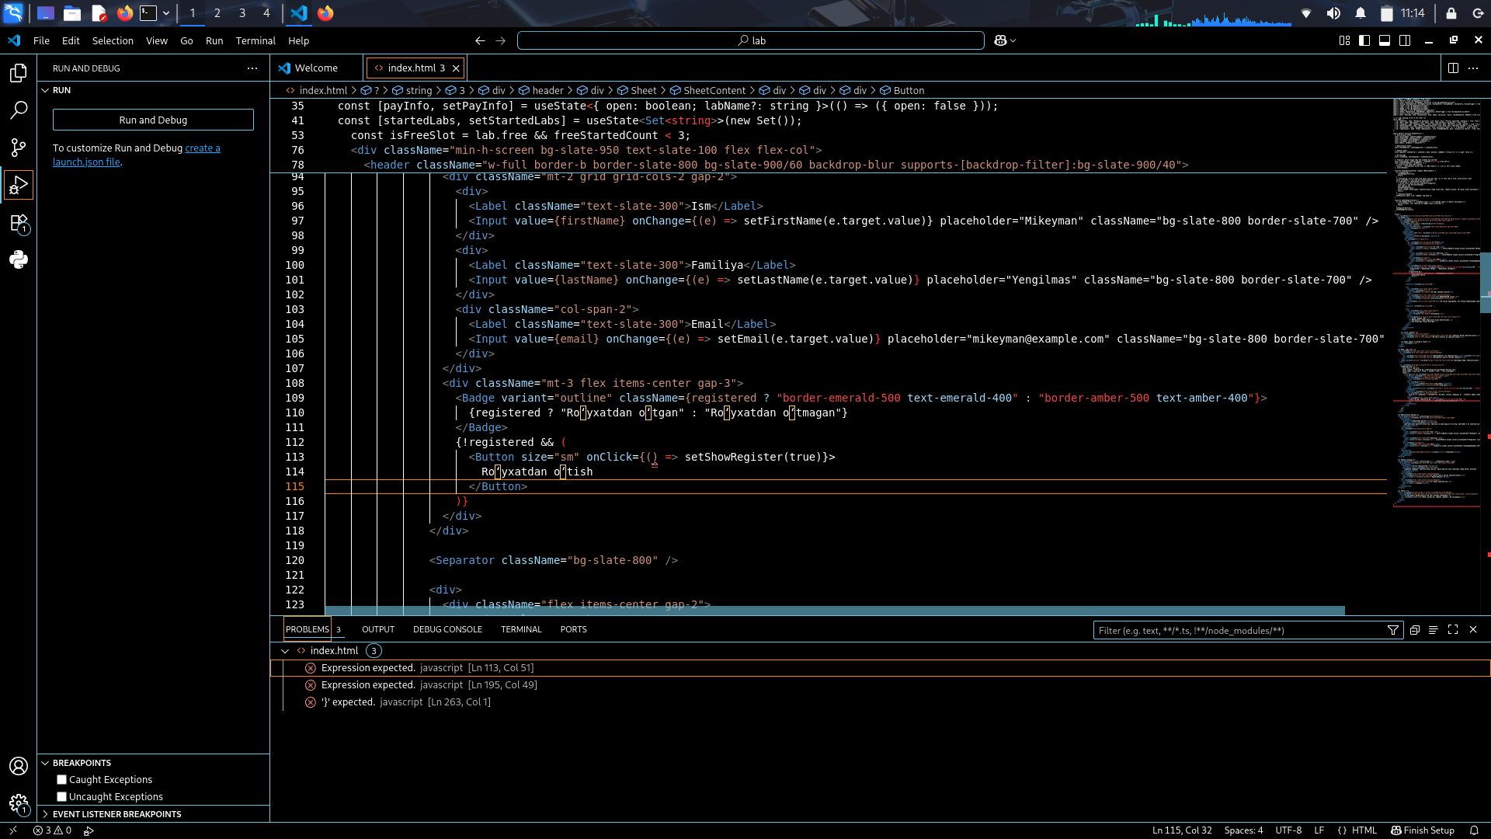Click the Run and Debug button

coord(153,120)
